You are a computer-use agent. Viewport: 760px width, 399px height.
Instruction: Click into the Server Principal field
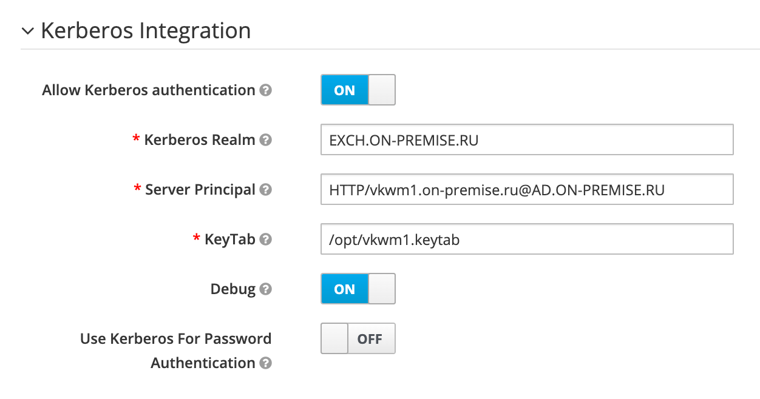(526, 190)
